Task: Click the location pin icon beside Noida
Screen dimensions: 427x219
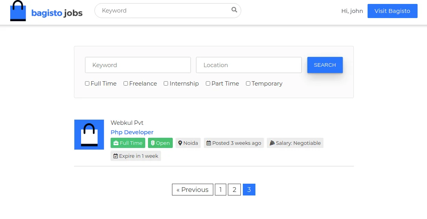Action: pos(180,143)
